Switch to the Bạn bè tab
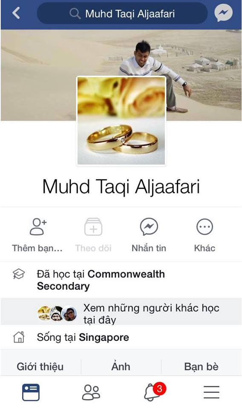This screenshot has width=242, height=409. pyautogui.click(x=202, y=366)
